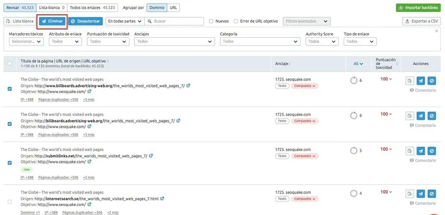Open external link icon beside internetsearch.se origin URL
This screenshot has width=445, height=215.
(162, 198)
